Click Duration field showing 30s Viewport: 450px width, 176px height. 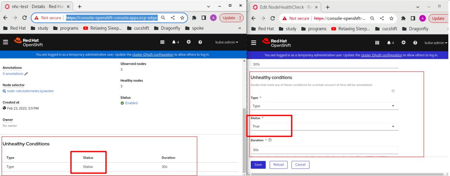coord(325,150)
